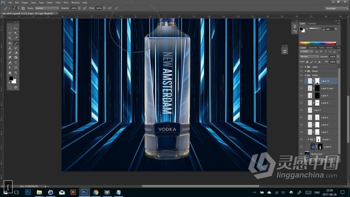Image resolution: width=350 pixels, height=197 pixels.
Task: Open layer Opacity slider arrow
Action: coord(338,57)
